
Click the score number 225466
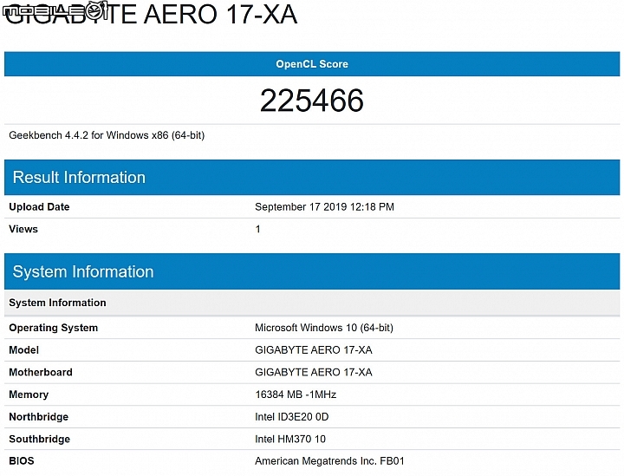point(312,101)
